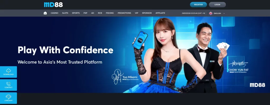Start a Livechat from side widget
Screen dimensions: 270x105
(x=8, y=98)
